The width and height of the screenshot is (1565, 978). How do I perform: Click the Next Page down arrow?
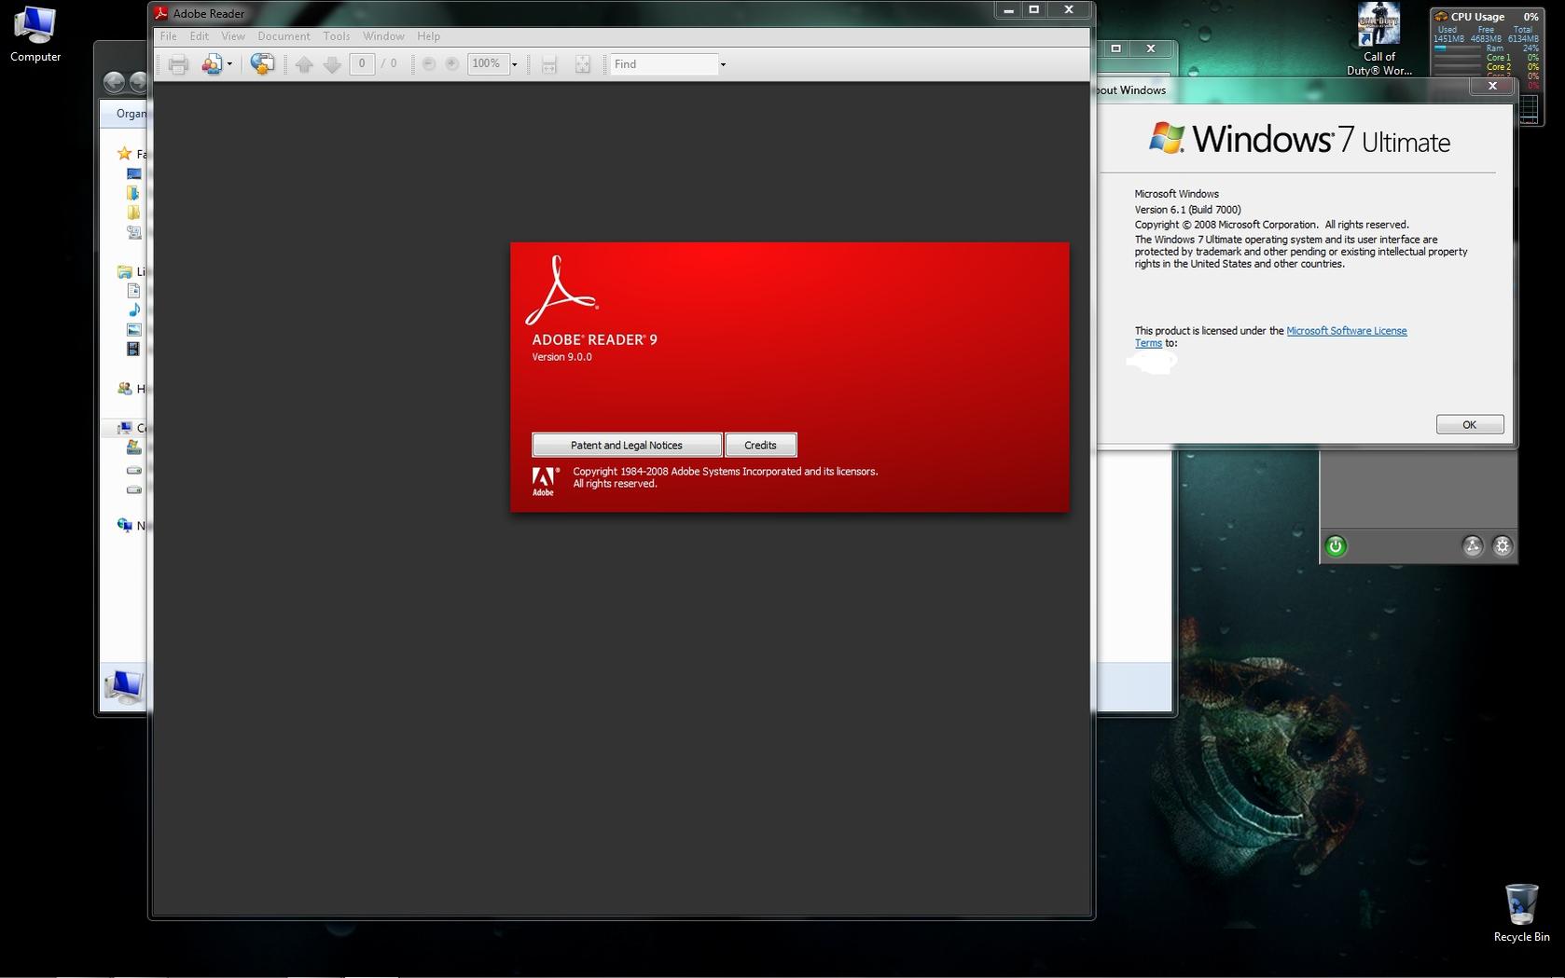coord(332,64)
